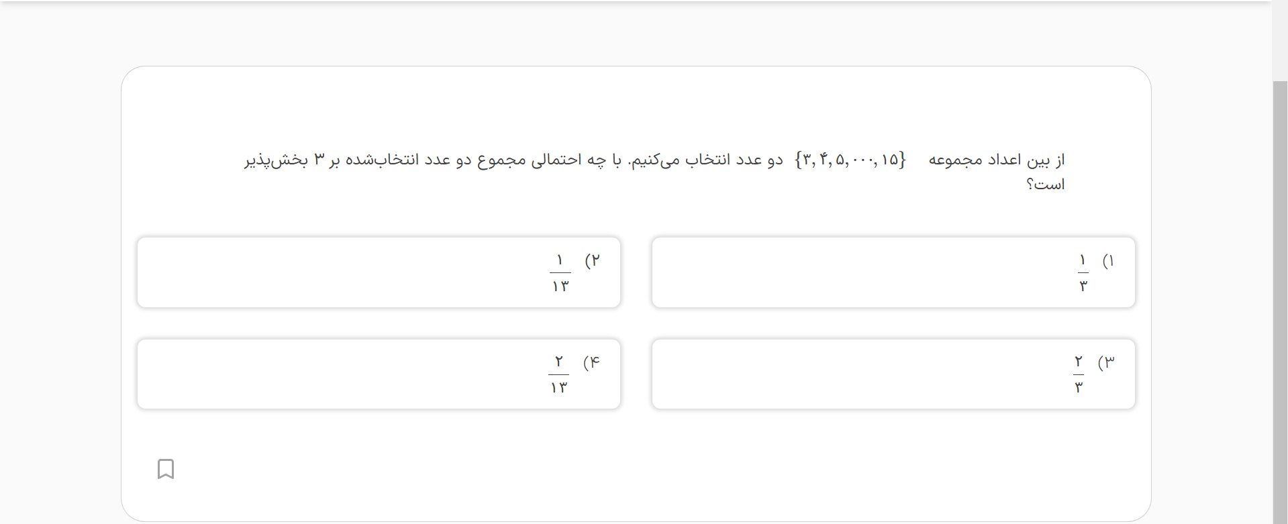This screenshot has width=1288, height=524.
Task: Click the set expression {۳,۴,۵,…,۱۵}
Action: pyautogui.click(x=850, y=160)
